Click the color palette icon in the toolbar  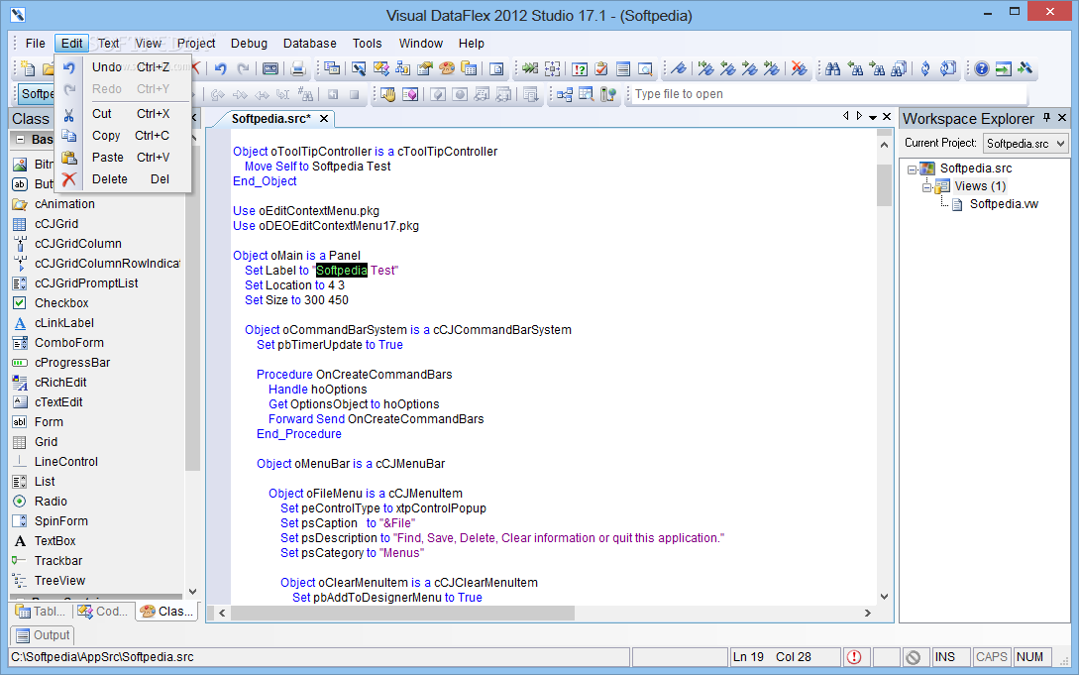(447, 68)
